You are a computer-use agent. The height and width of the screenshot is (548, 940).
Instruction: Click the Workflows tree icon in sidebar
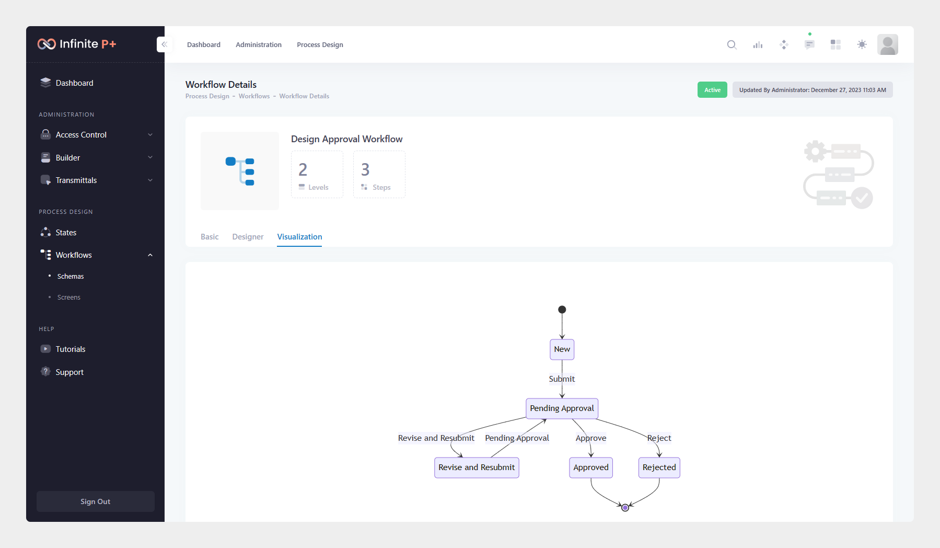coord(45,255)
